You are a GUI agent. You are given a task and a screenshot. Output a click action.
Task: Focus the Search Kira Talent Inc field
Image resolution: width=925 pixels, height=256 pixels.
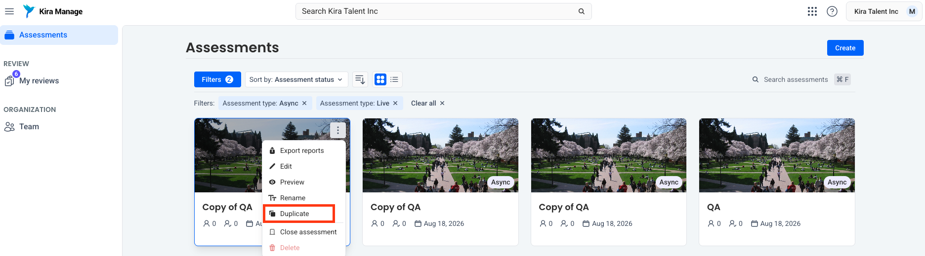(x=443, y=11)
